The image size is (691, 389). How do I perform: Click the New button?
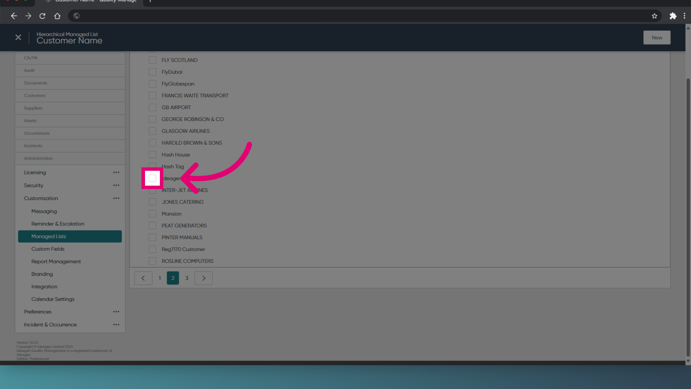(x=657, y=37)
